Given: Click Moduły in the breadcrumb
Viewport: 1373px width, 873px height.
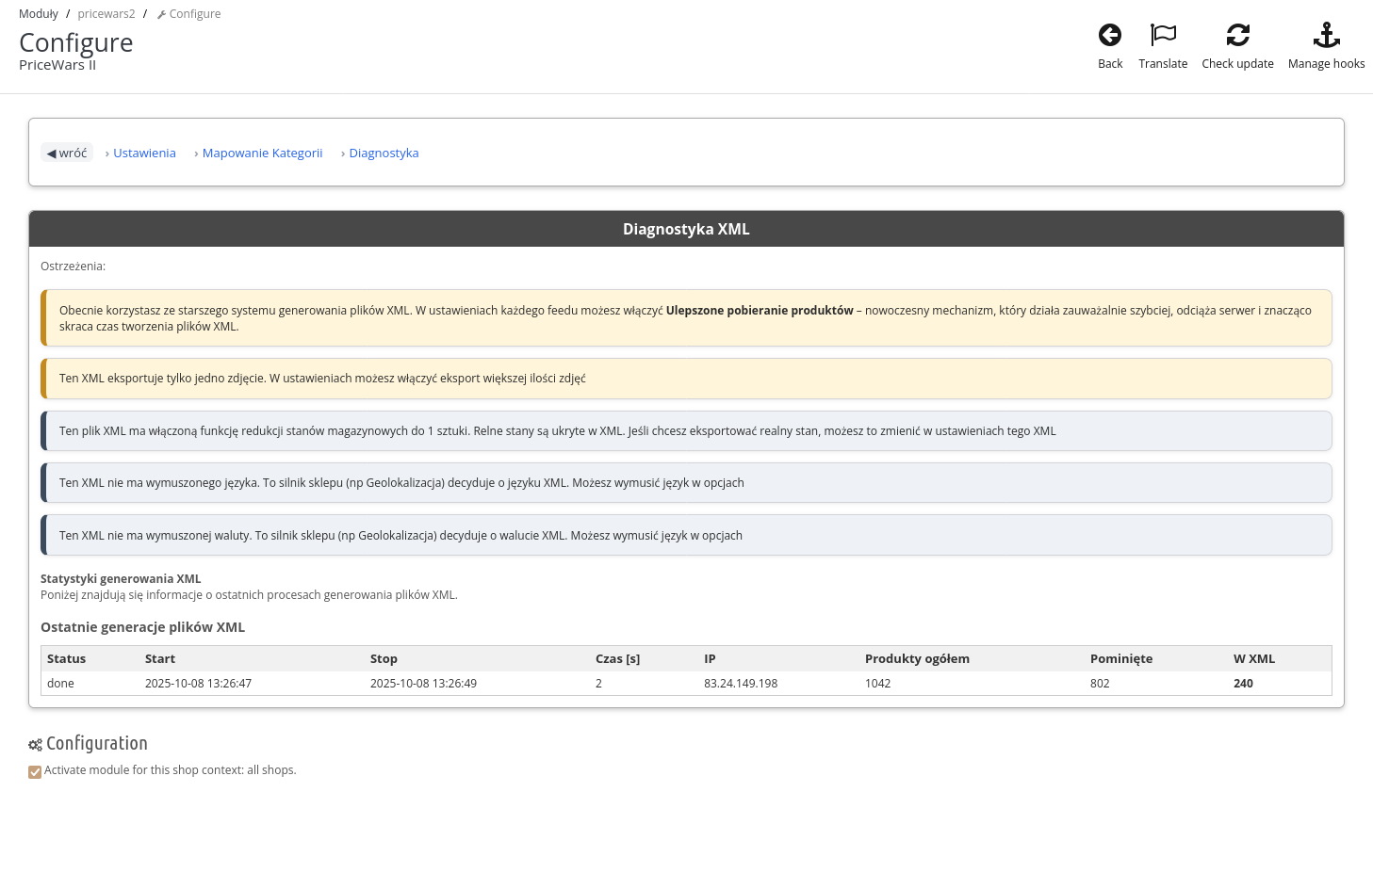Looking at the screenshot, I should 39,14.
